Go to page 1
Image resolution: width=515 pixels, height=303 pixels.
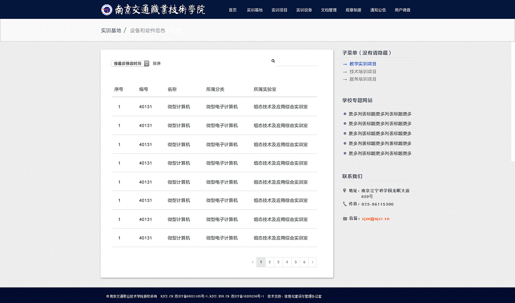[261, 262]
